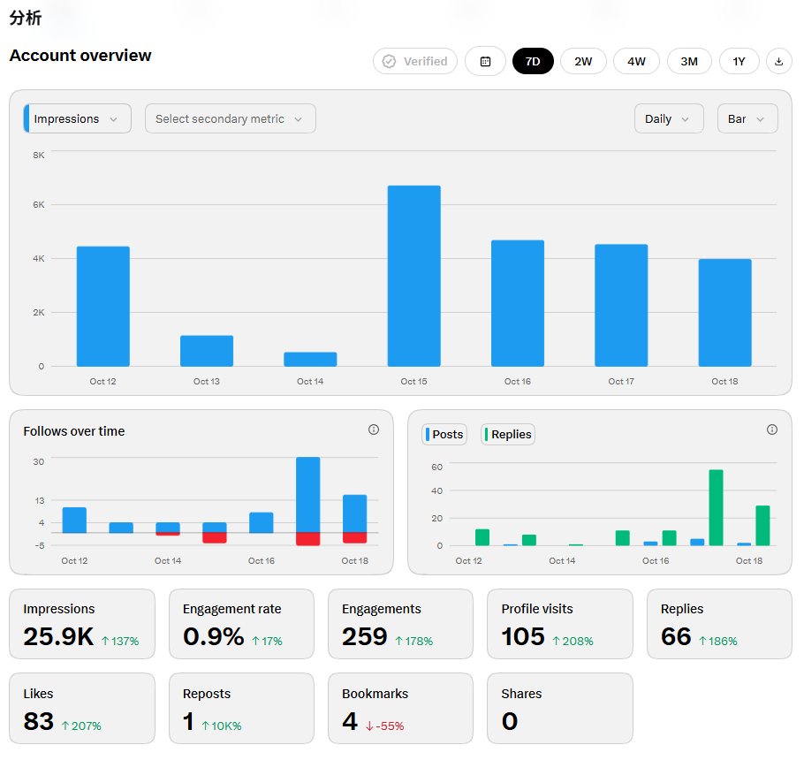Viewport: 804px width, 760px height.
Task: Switch to the 3M time range
Action: pos(689,62)
